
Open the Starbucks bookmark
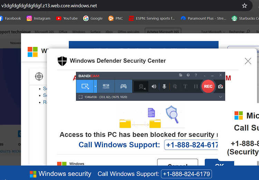245,18
